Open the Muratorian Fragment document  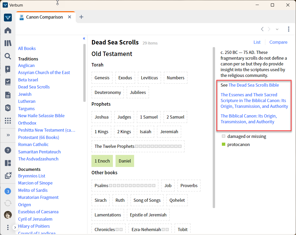coord(38,198)
